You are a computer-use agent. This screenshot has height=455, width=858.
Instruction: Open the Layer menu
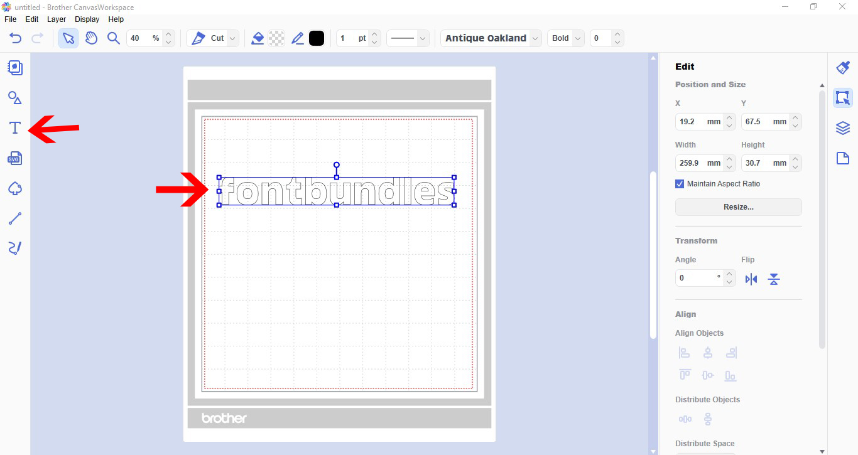[57, 19]
